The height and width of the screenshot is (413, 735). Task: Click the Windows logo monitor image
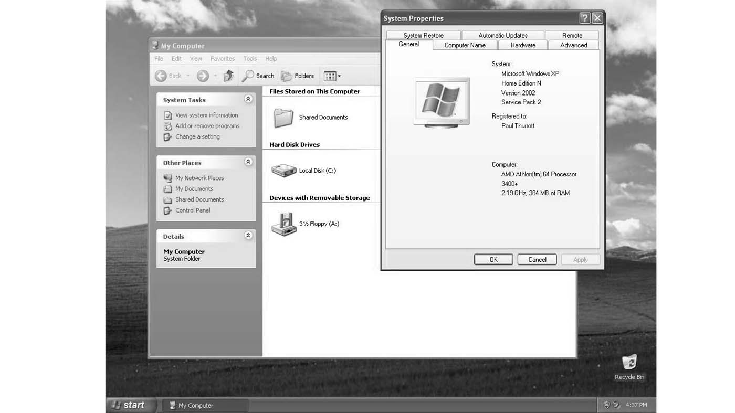click(x=442, y=102)
